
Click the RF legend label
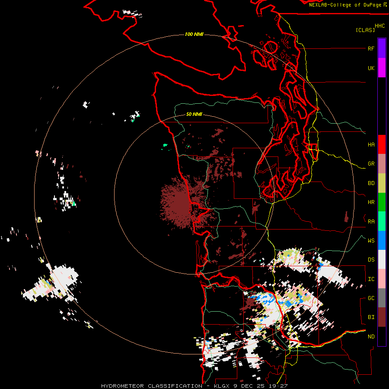click(371, 48)
